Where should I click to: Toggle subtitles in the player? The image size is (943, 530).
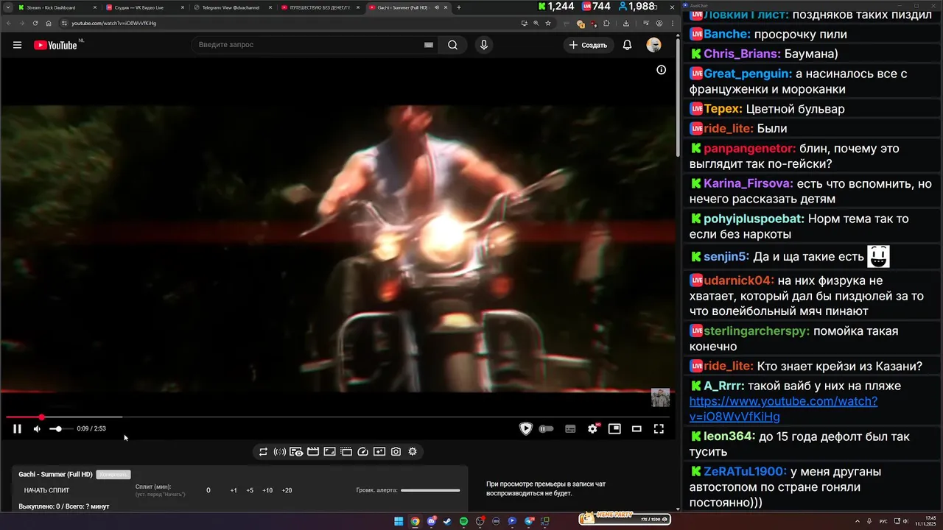(x=570, y=428)
